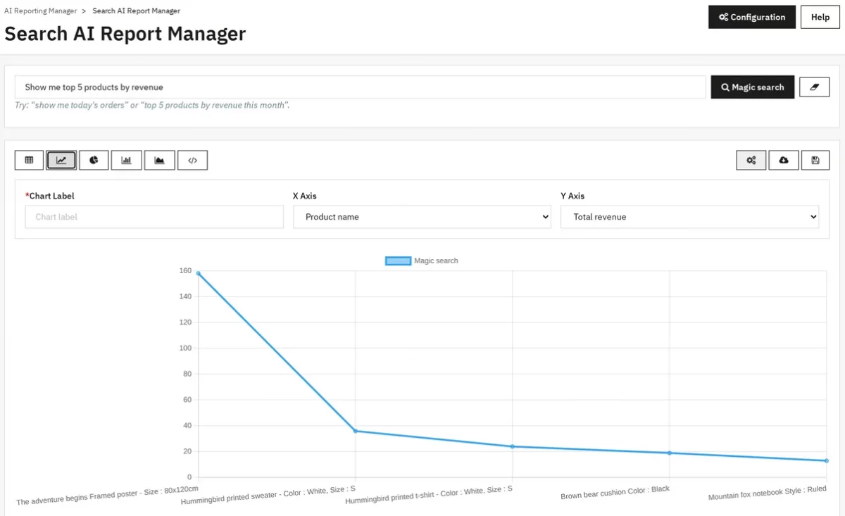Click the '160' Y-axis tick value
The width and height of the screenshot is (845, 516).
185,271
